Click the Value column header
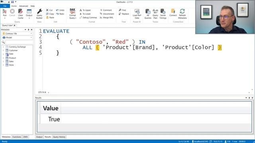255x143 pixels. click(51, 108)
